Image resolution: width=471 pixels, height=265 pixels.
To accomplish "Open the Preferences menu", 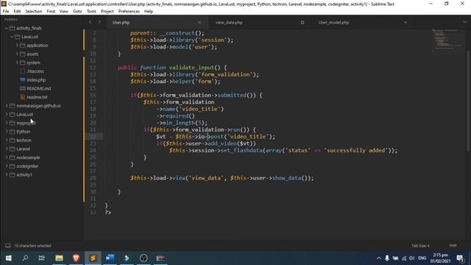I will 129,12.
